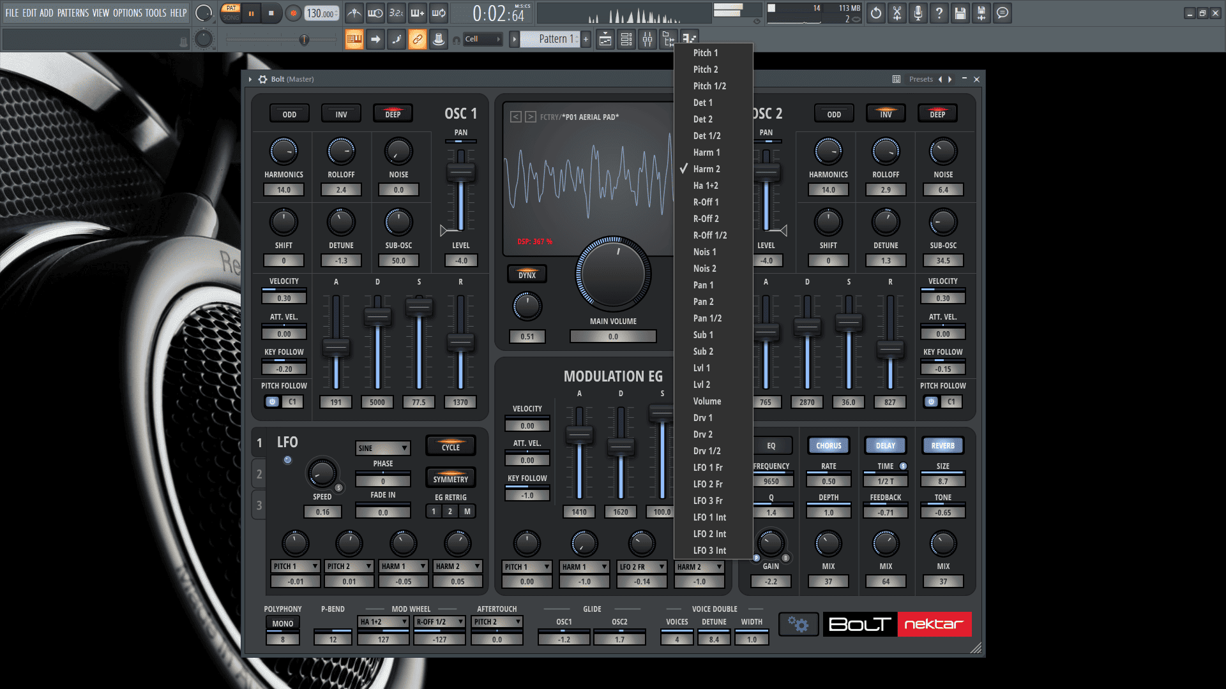Viewport: 1226px width, 689px height.
Task: Click the render export icon
Action: [981, 13]
